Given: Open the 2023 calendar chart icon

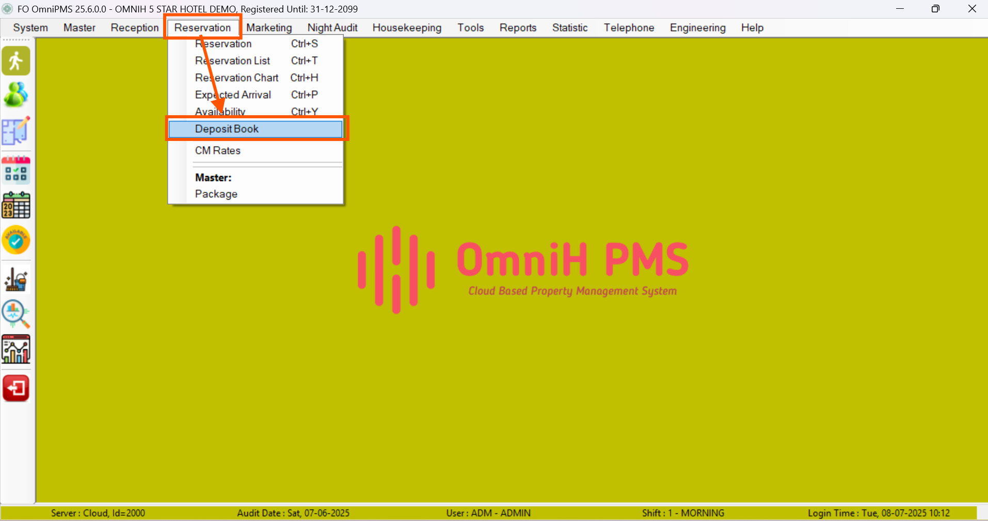Looking at the screenshot, I should click(16, 205).
